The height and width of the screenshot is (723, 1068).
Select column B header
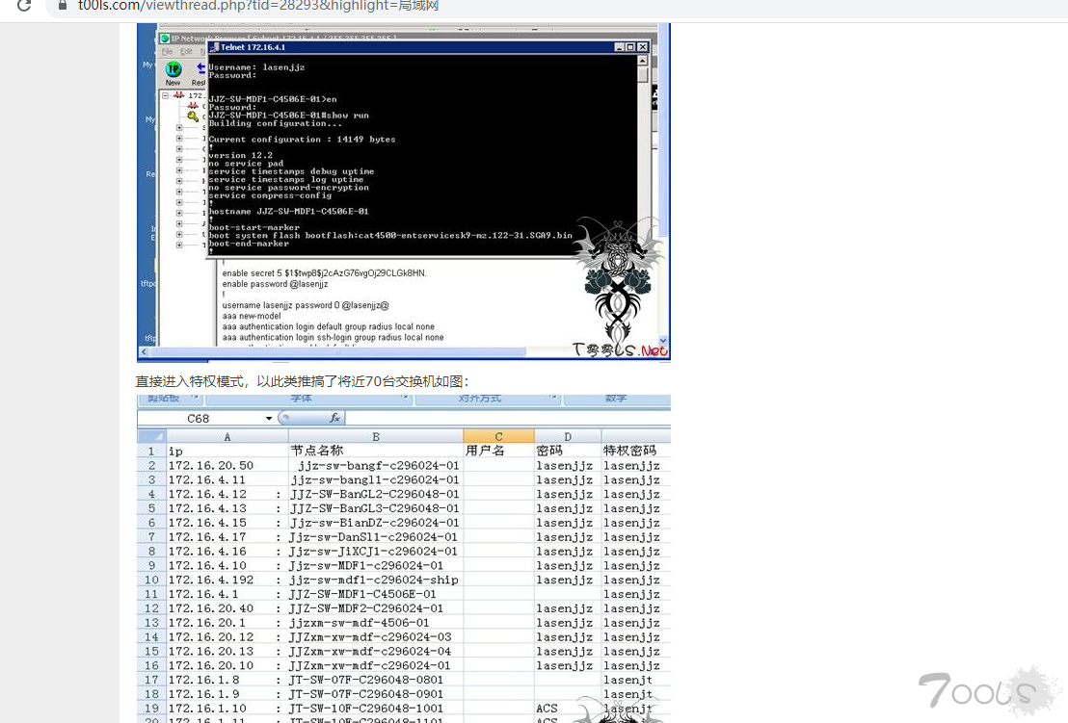[x=376, y=437]
